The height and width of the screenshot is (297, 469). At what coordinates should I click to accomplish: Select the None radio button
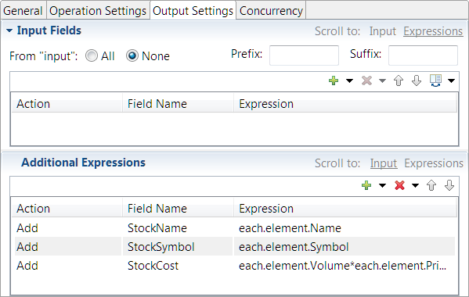click(x=132, y=55)
